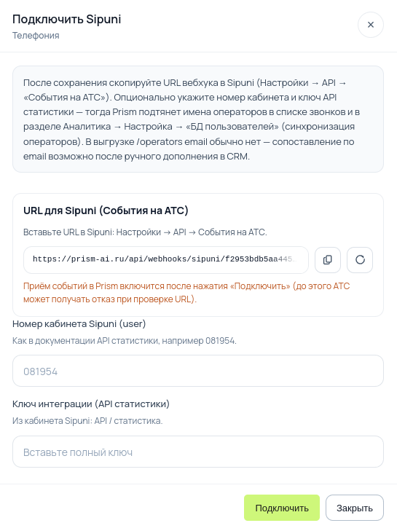Click the 'Телефония' subtitle
Image resolution: width=397 pixels, height=531 pixels.
(36, 35)
